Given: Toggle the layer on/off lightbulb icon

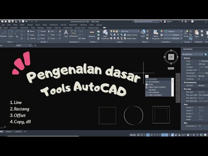Looking at the screenshot, I should pyautogui.click(x=111, y=31).
